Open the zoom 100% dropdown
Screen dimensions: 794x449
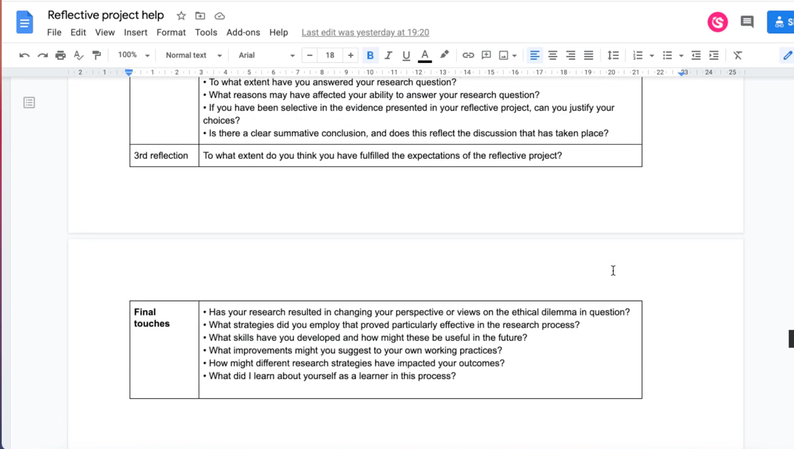click(133, 55)
